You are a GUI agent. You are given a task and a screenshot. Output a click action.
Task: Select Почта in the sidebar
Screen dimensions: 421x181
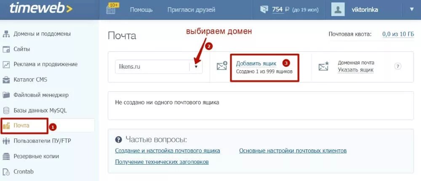coord(21,126)
